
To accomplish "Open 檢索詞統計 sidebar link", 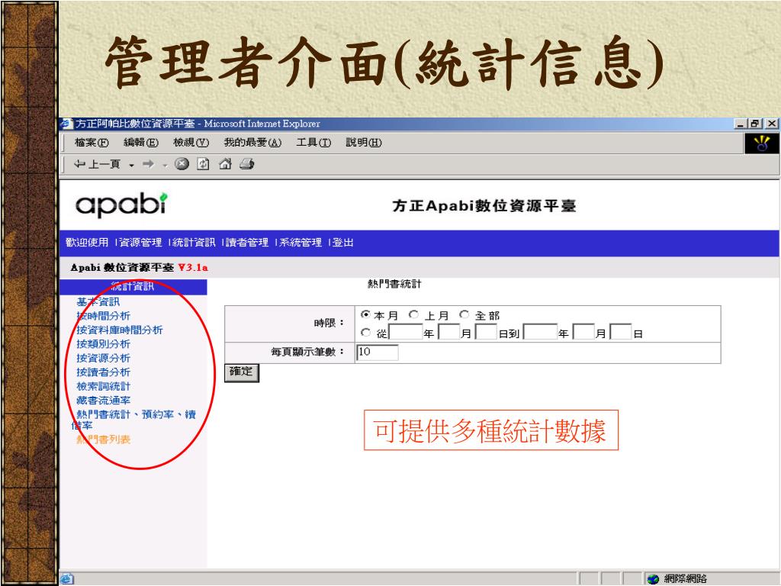I will 103,386.
